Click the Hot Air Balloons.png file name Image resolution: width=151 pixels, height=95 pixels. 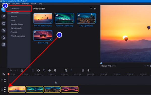click(x=43, y=26)
